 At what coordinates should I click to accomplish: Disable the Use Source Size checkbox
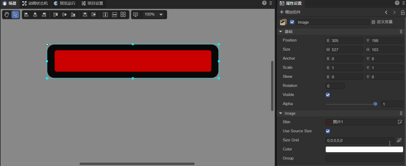coord(328,131)
